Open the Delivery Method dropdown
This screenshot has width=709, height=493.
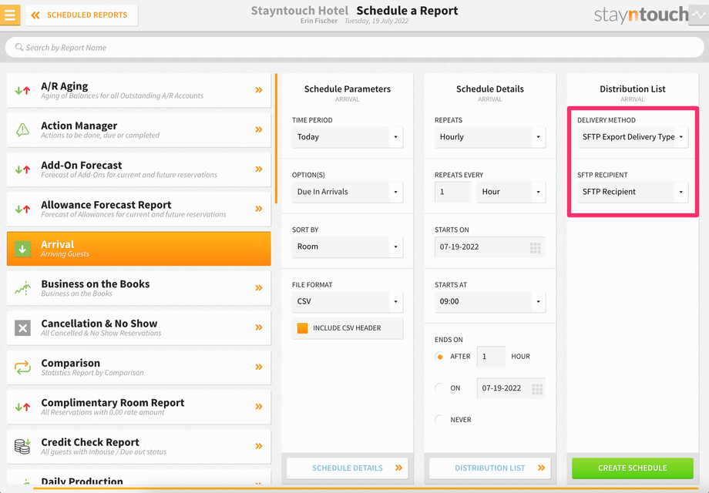633,137
